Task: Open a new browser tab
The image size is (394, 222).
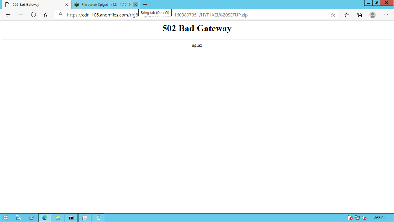Action: 145,5
